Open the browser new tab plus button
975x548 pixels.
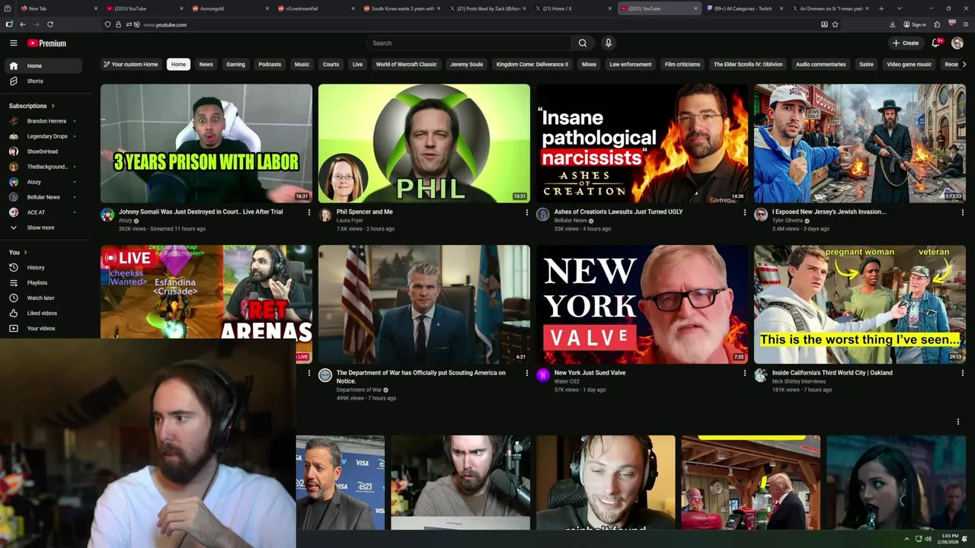881,8
